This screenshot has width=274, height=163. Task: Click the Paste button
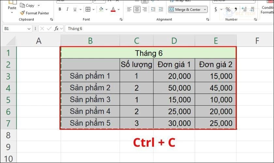pos(12,5)
